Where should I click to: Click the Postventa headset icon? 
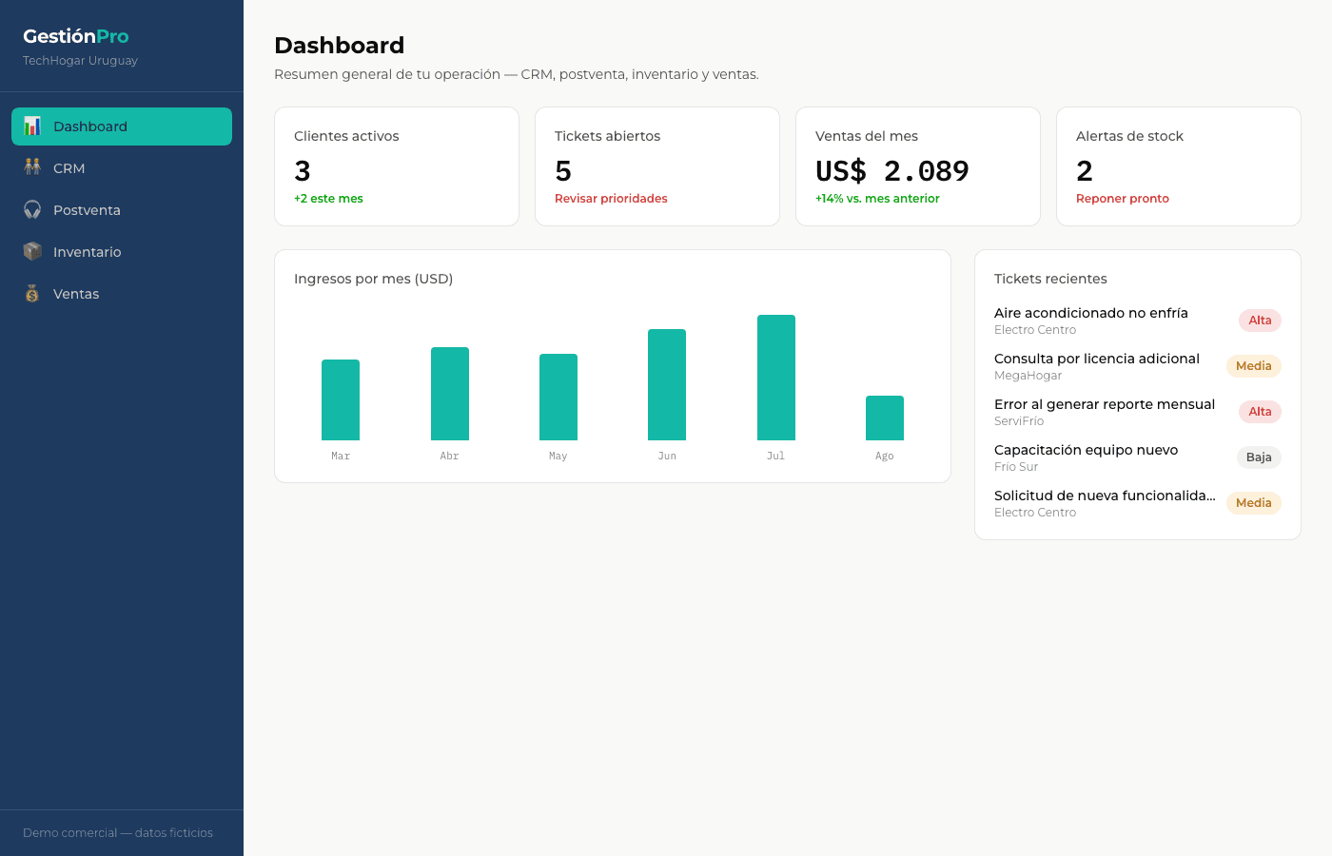tap(32, 210)
